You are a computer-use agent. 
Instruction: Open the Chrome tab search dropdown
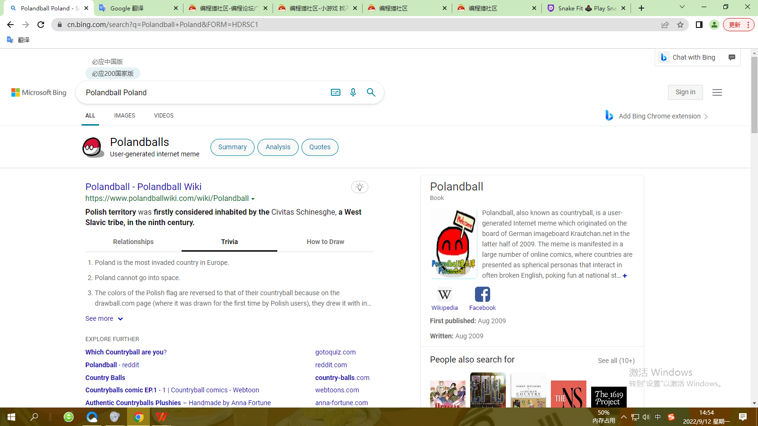[x=682, y=7]
